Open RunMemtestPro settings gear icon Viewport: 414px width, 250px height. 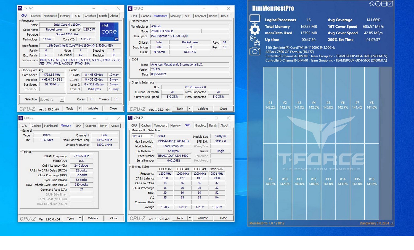255,30
